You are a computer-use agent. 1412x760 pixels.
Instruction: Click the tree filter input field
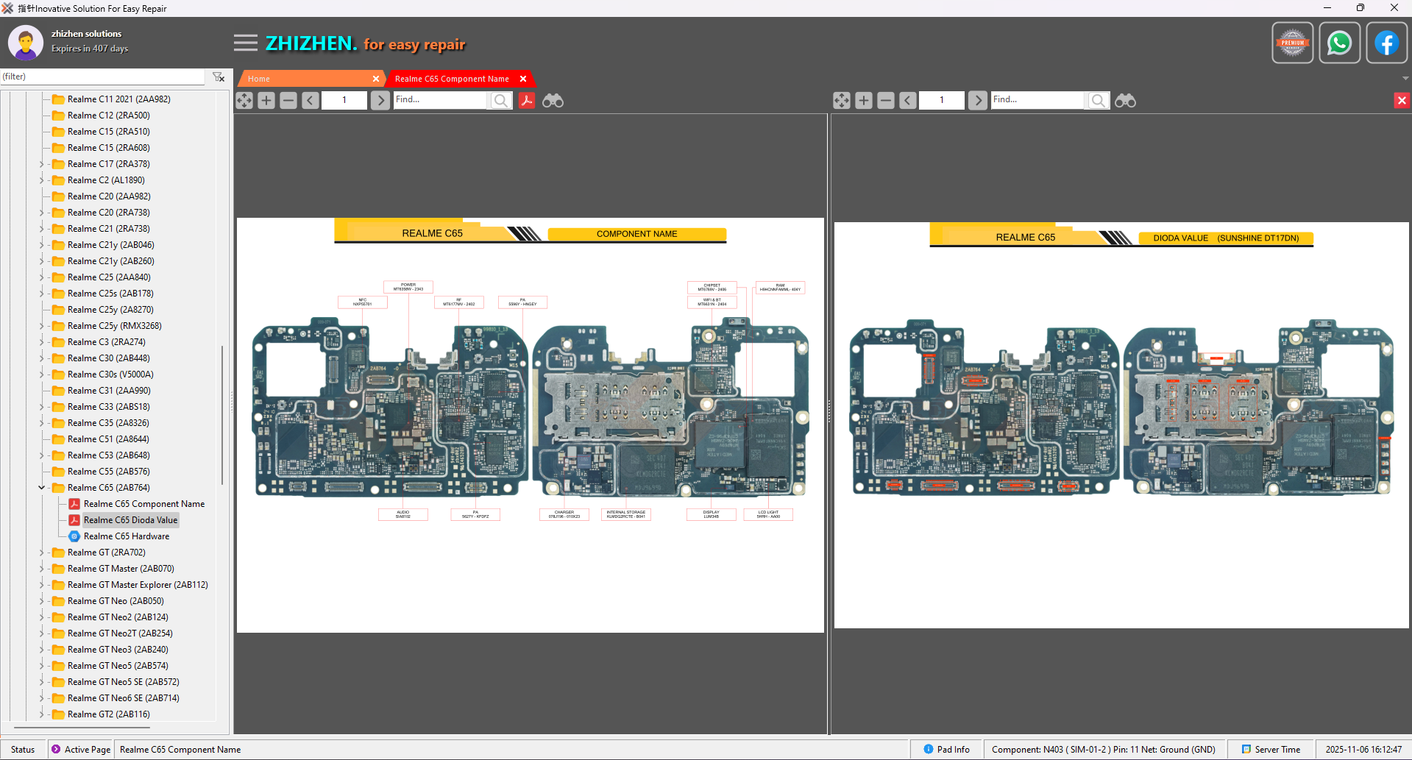(102, 77)
